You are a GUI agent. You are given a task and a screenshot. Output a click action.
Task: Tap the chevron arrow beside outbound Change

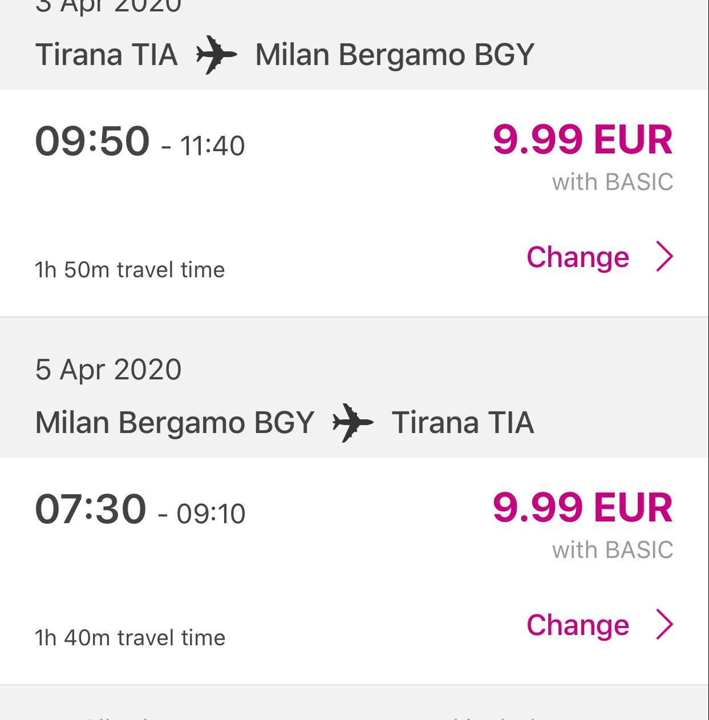[x=664, y=257]
